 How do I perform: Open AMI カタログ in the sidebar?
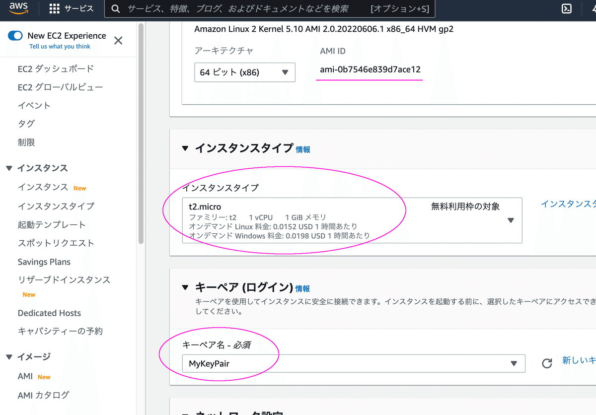(x=43, y=395)
